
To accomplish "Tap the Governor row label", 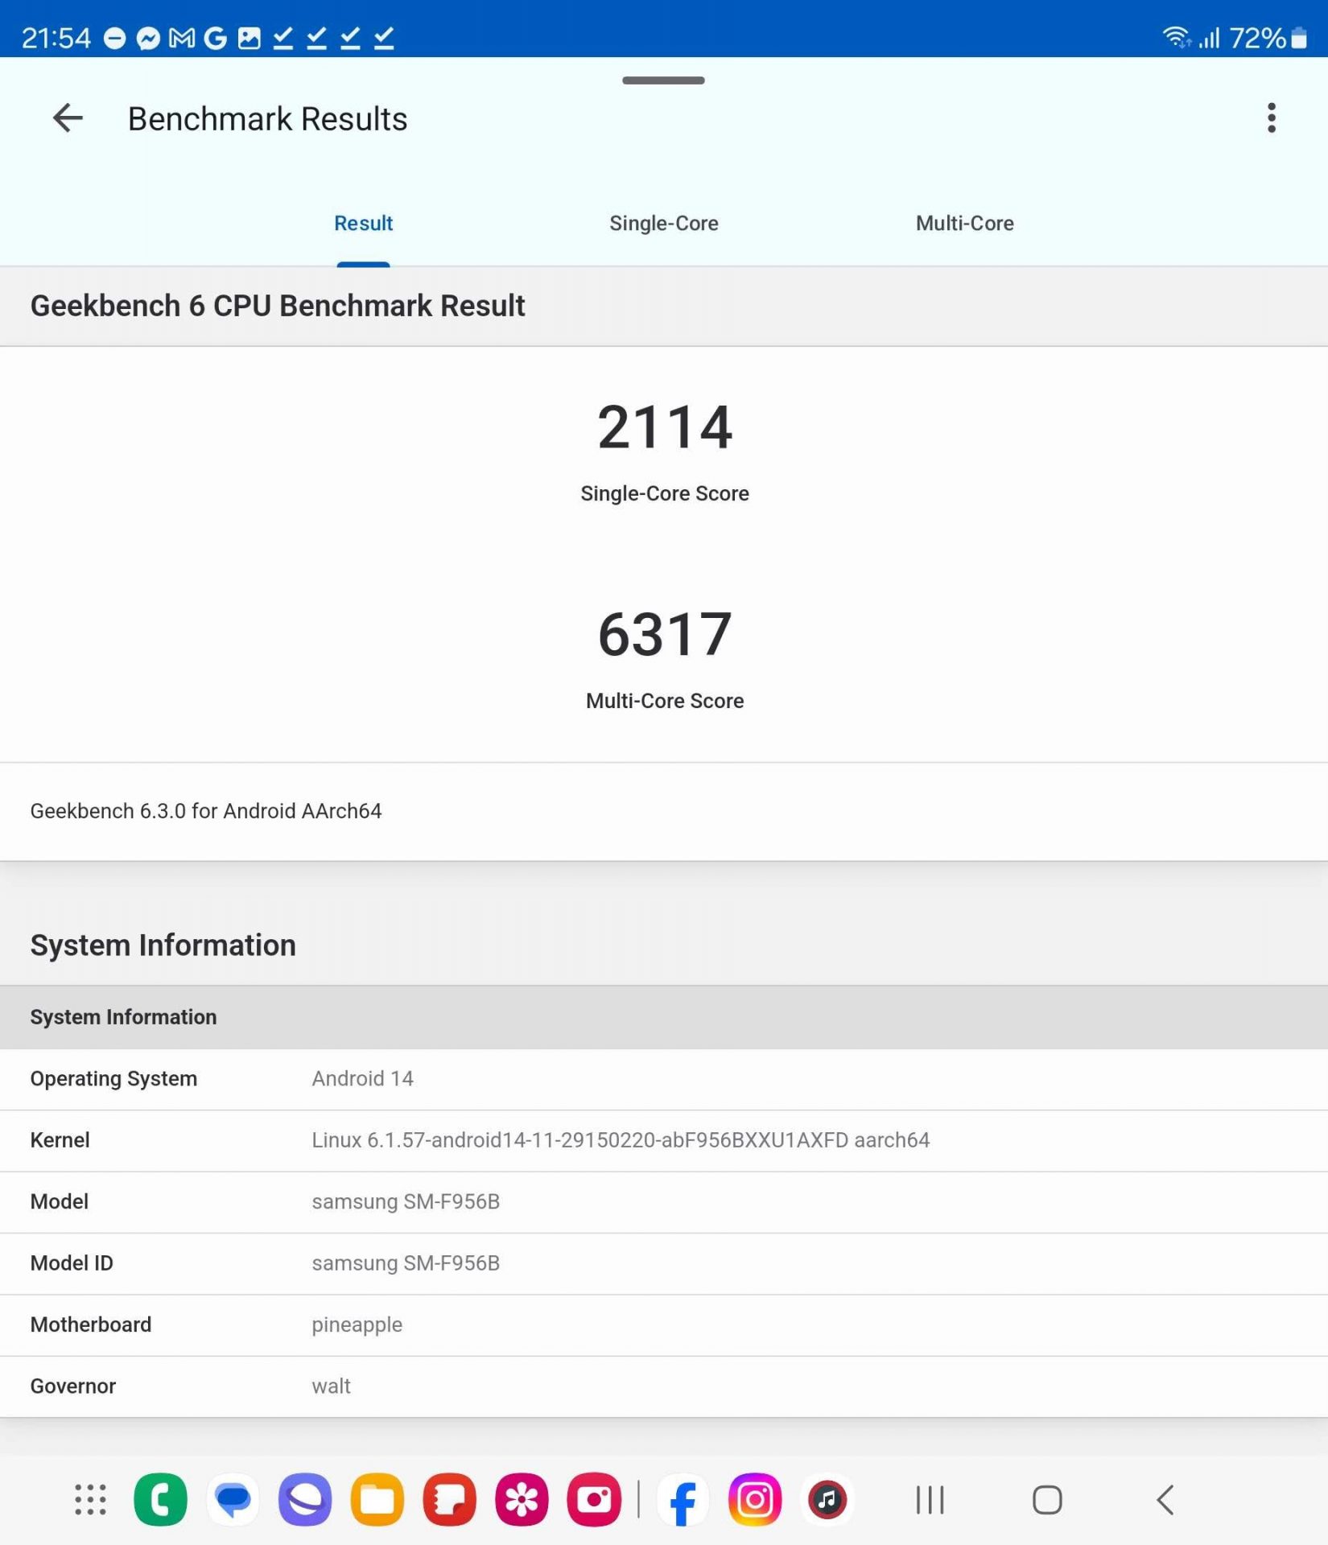I will [72, 1386].
